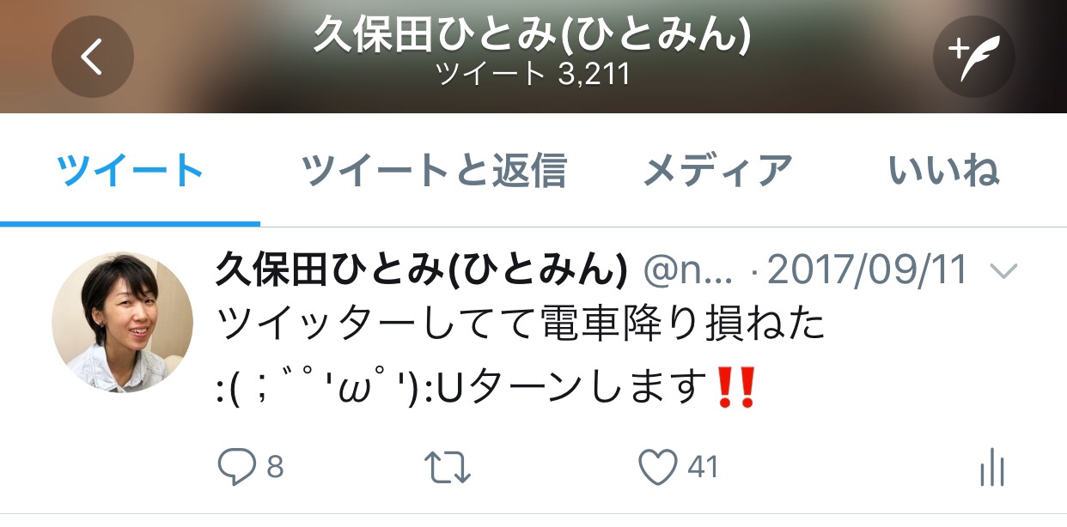The height and width of the screenshot is (527, 1067).
Task: View tweet activity bar chart icon
Action: click(x=992, y=468)
